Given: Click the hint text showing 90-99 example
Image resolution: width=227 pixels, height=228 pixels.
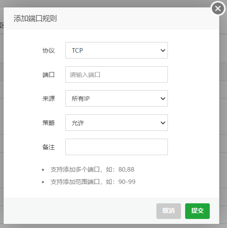Looking at the screenshot, I should (93, 182).
